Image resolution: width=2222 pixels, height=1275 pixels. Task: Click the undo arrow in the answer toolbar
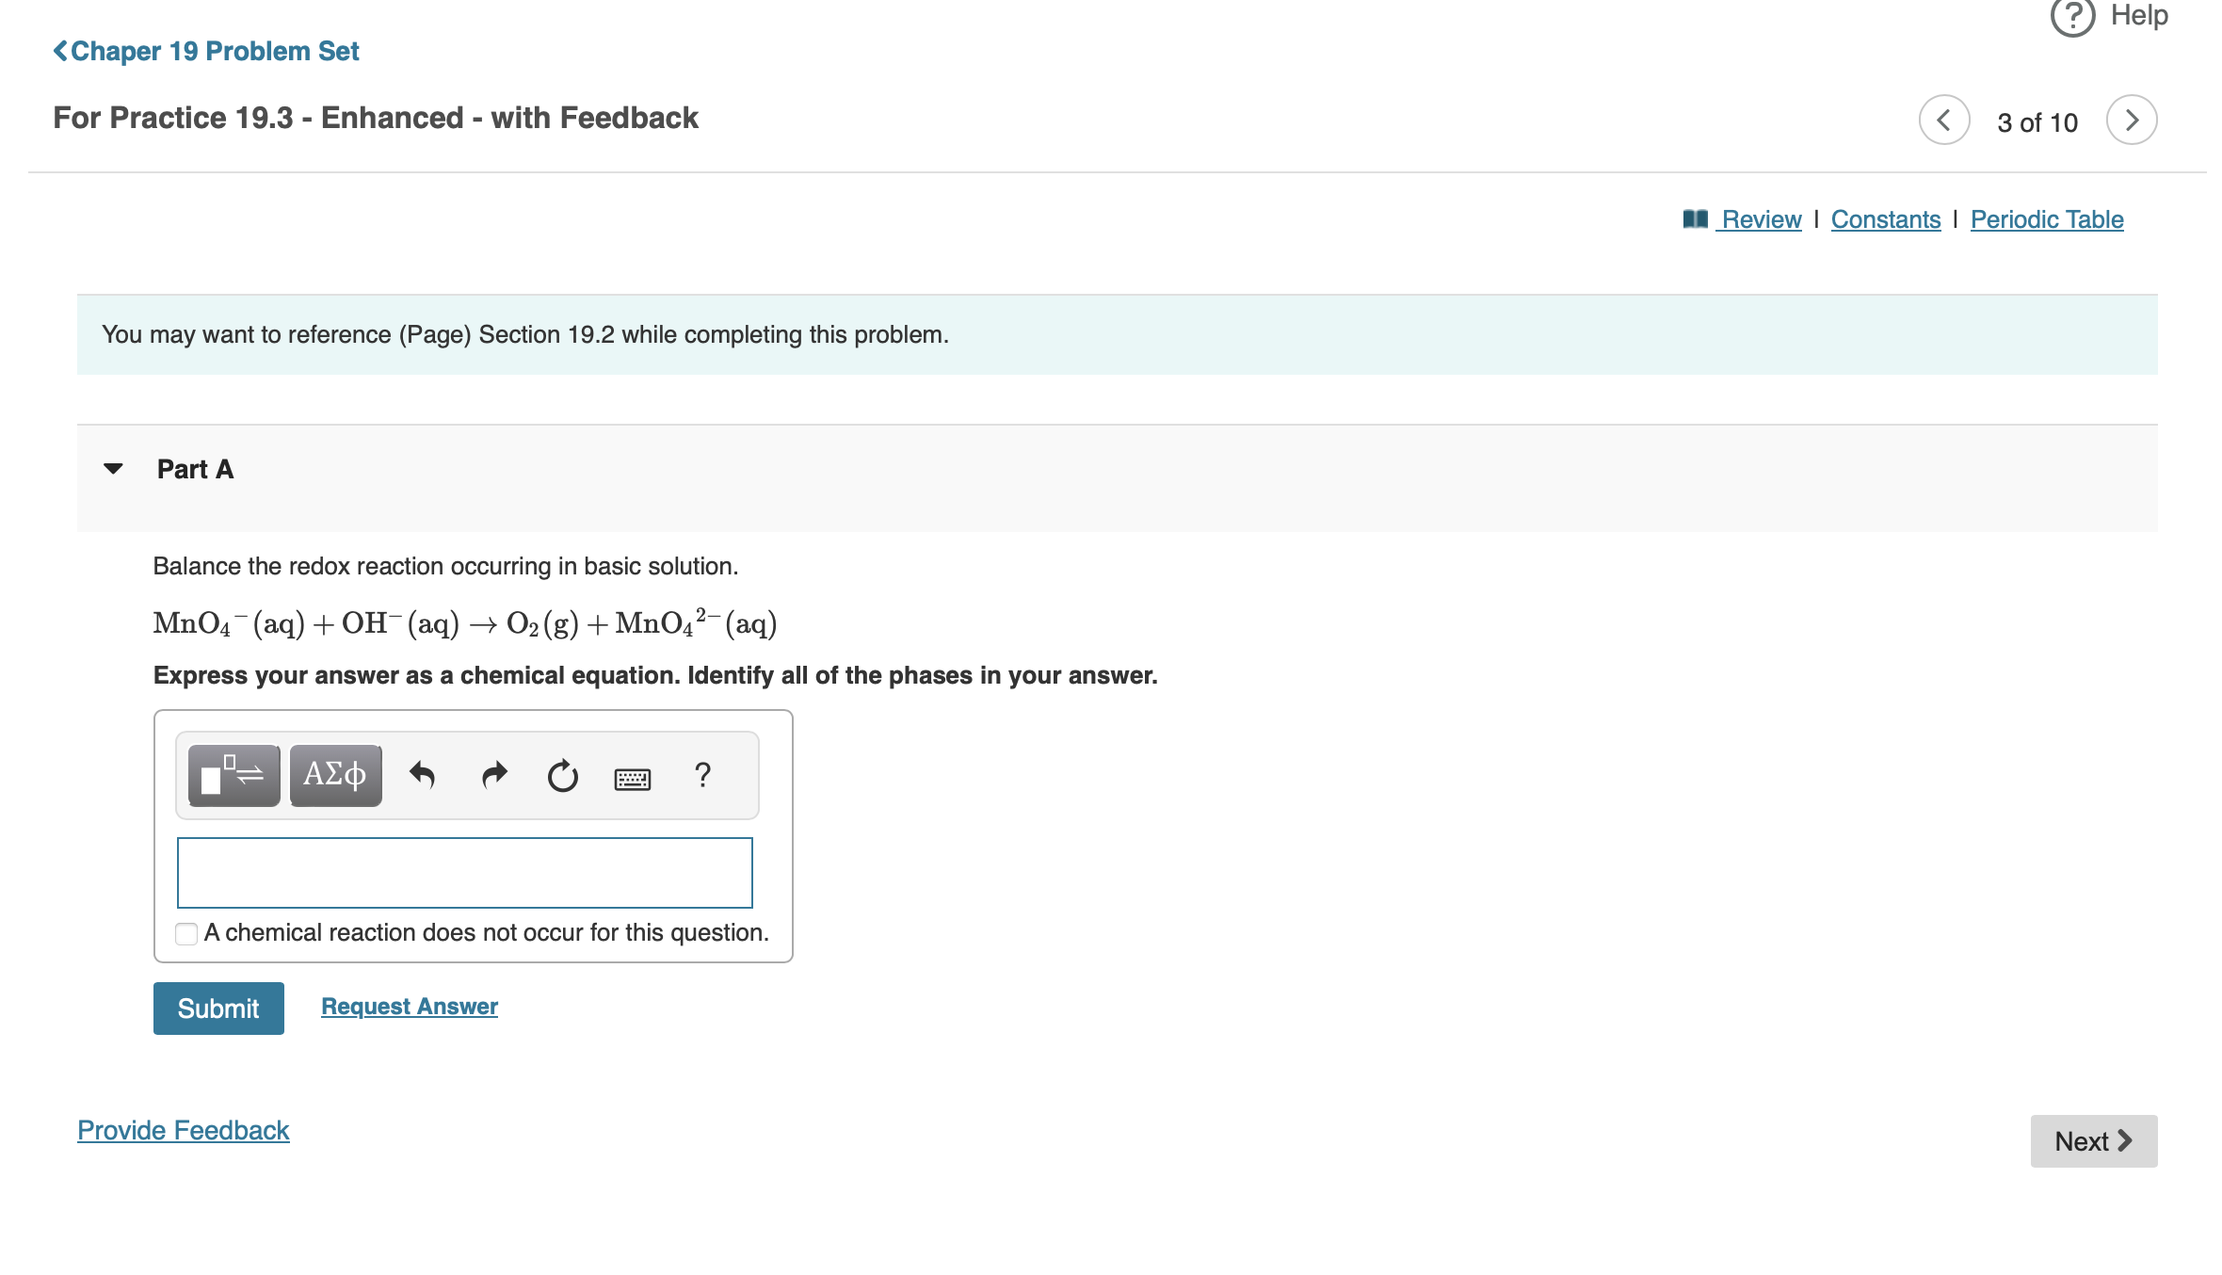[422, 775]
